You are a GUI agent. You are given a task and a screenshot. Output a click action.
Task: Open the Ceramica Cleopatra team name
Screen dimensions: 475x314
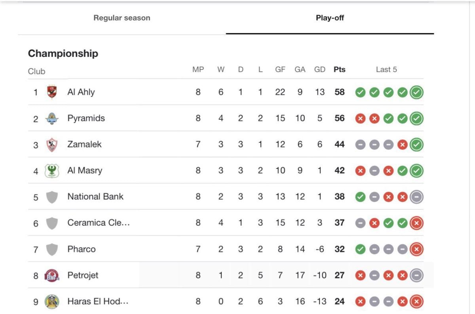(x=99, y=223)
